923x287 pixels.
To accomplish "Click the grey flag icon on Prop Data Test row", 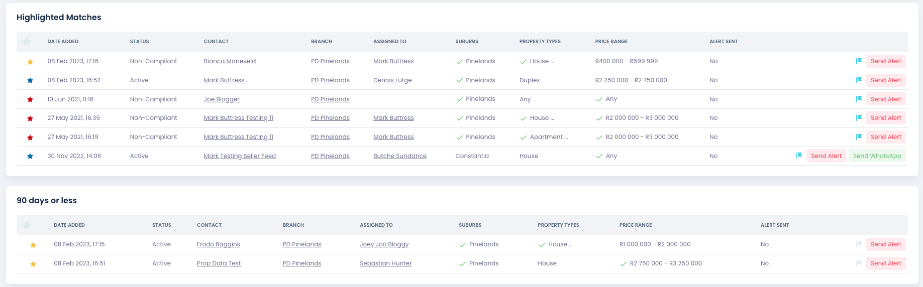I will tap(859, 263).
